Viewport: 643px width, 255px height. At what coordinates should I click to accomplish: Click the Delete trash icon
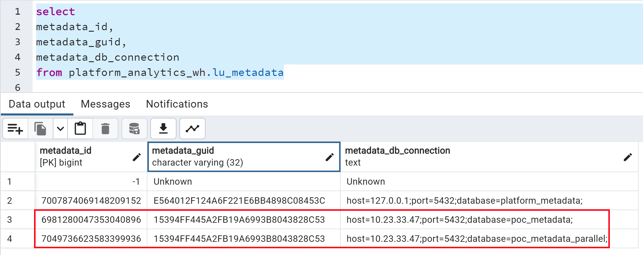(105, 129)
